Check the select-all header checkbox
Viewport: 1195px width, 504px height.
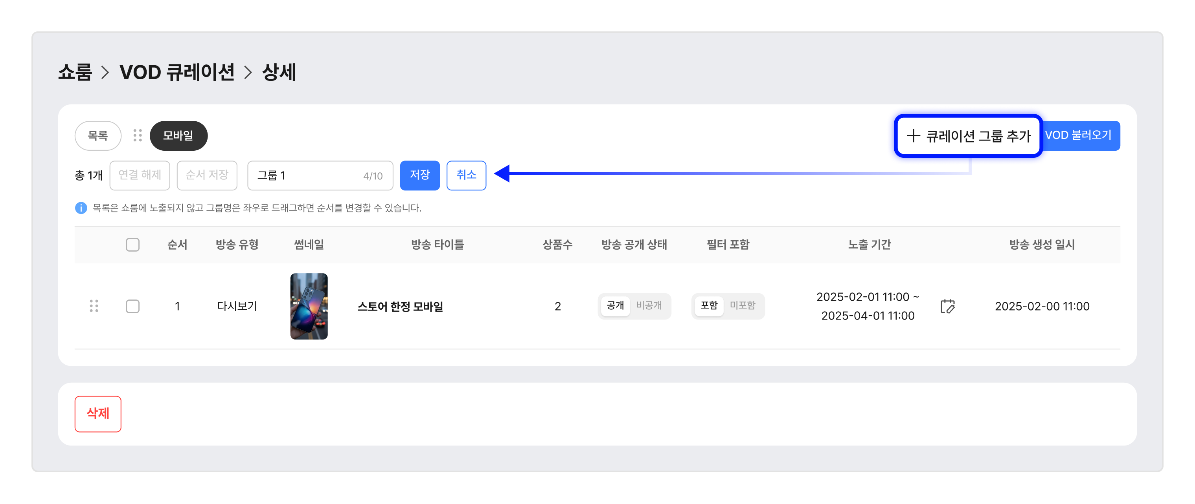[133, 245]
